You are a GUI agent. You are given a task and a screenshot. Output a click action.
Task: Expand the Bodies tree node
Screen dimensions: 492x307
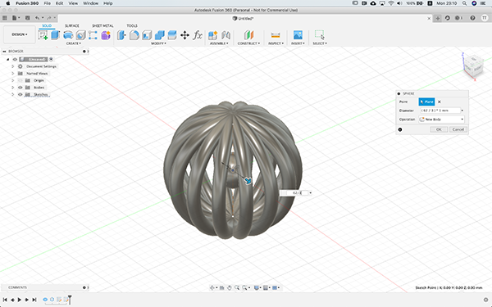point(13,88)
